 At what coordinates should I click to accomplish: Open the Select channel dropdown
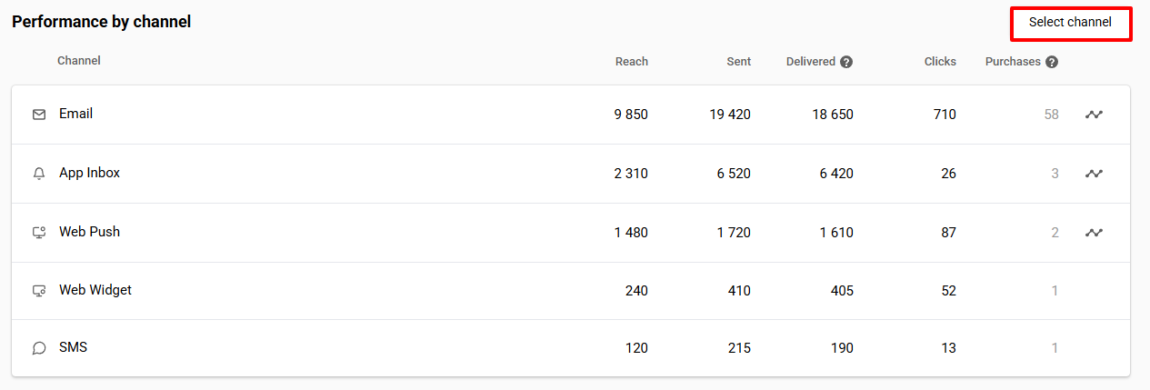click(x=1070, y=23)
